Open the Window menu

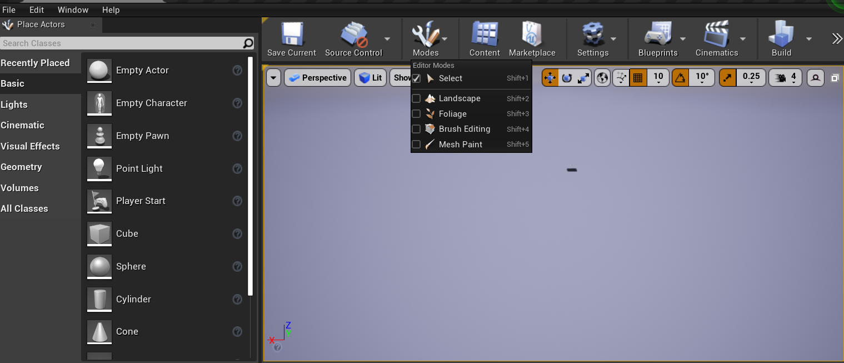pyautogui.click(x=73, y=10)
